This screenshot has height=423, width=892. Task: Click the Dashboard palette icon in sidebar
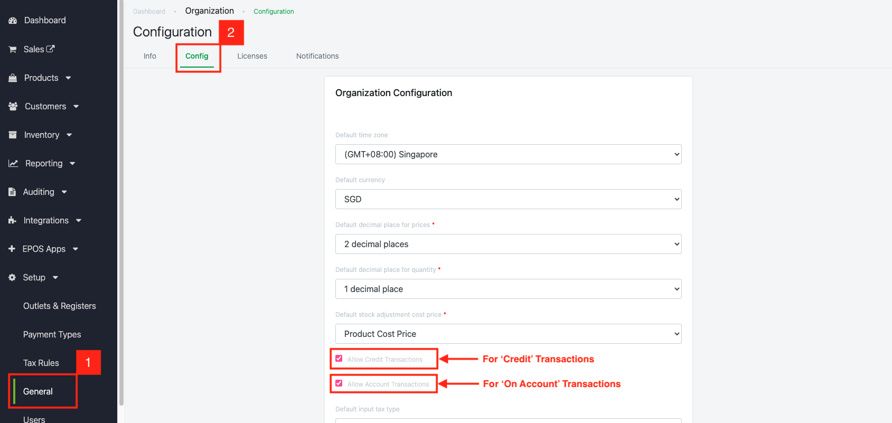point(13,21)
